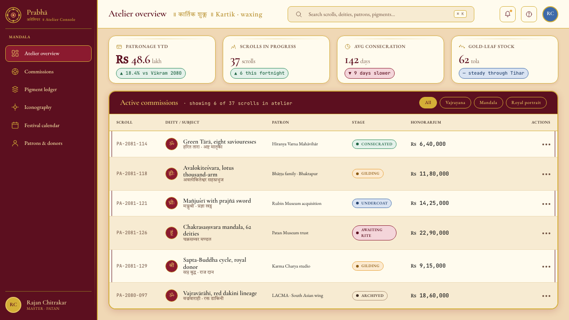
Task: Click the Avg Consecration clock icon
Action: click(x=348, y=47)
